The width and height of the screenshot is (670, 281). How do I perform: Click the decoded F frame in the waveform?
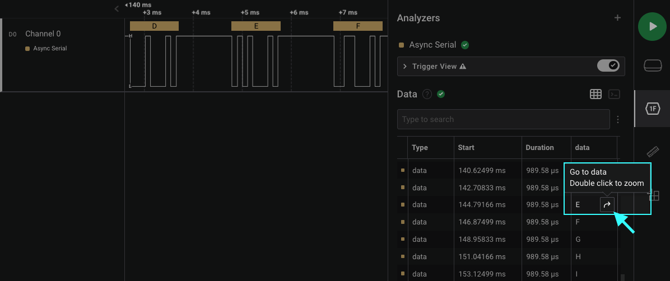tap(357, 26)
